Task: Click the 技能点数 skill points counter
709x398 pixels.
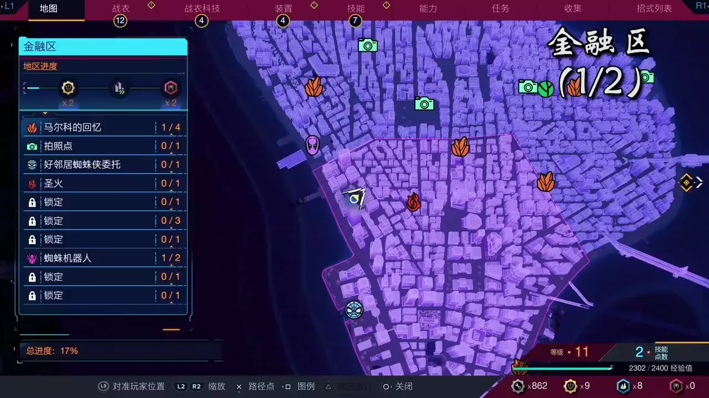Action: [652, 352]
